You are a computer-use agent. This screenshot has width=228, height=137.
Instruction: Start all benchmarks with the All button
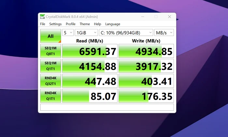point(50,36)
